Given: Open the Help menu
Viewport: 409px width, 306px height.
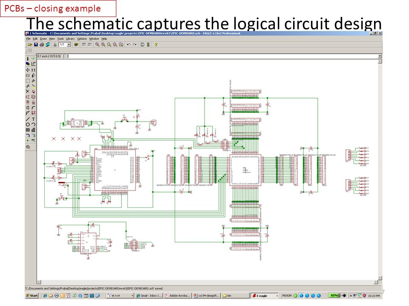Looking at the screenshot, I should [x=104, y=39].
